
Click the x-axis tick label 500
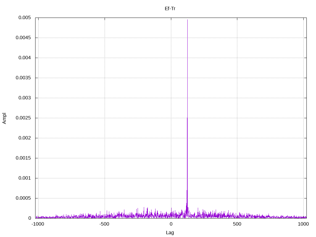pos(237,224)
